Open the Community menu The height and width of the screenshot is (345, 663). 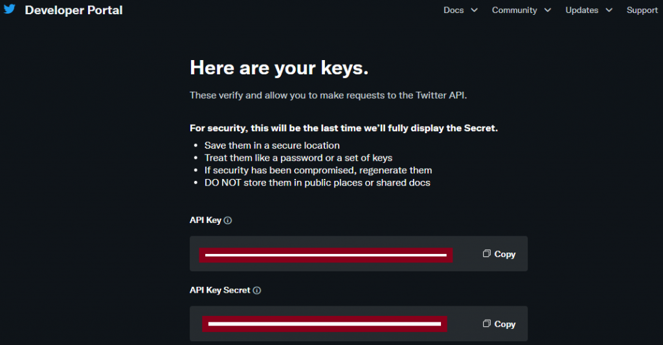tap(515, 10)
